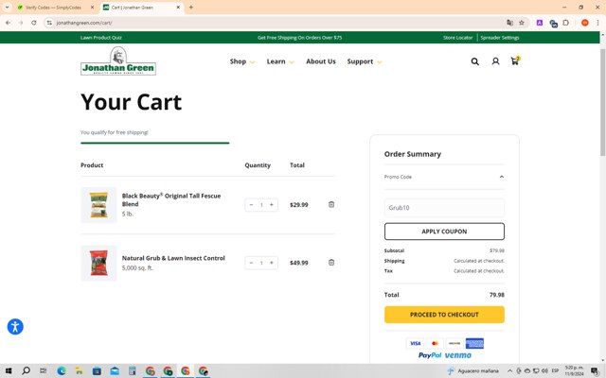Open the taskbar clock and date
Screen dimensions: 606x378
(x=574, y=371)
